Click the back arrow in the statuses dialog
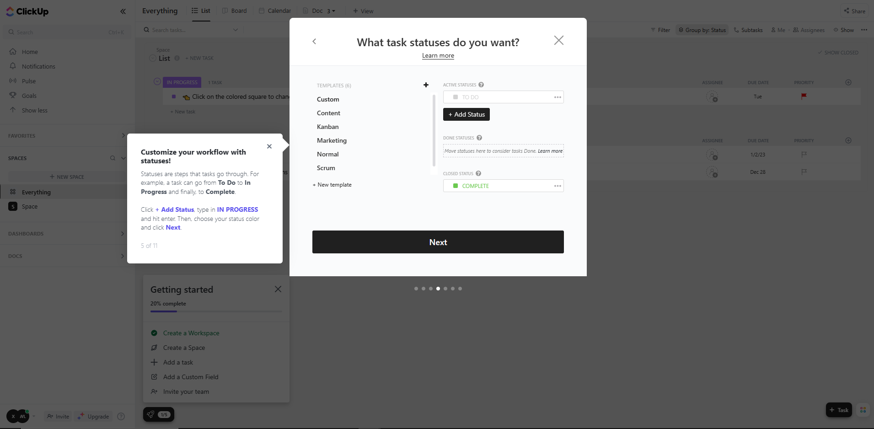Screen dimensions: 874x429 pyautogui.click(x=314, y=42)
